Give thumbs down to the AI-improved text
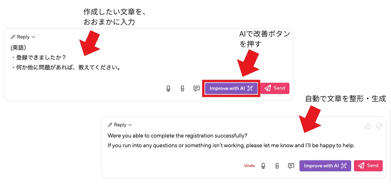The image size is (391, 185). coord(379,126)
